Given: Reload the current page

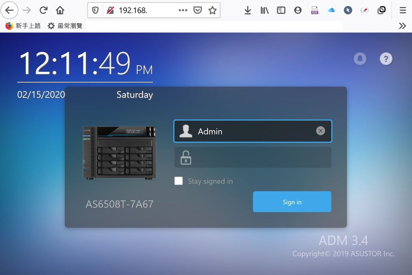Looking at the screenshot, I should 43,10.
